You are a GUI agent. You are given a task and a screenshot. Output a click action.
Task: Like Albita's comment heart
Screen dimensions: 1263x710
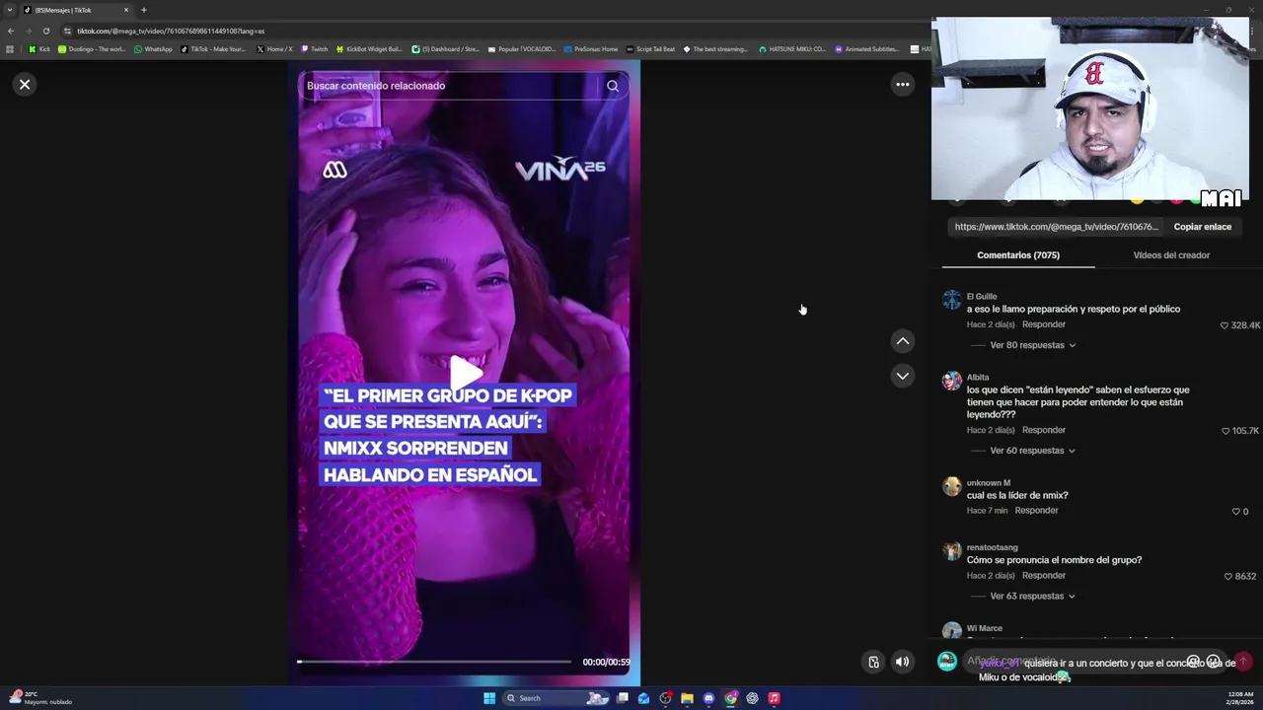tap(1226, 431)
